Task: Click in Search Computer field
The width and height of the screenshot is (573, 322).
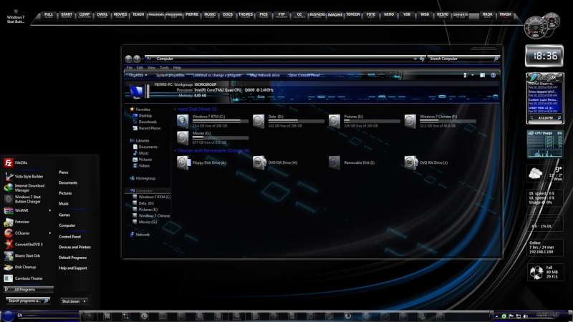Action: [463, 59]
